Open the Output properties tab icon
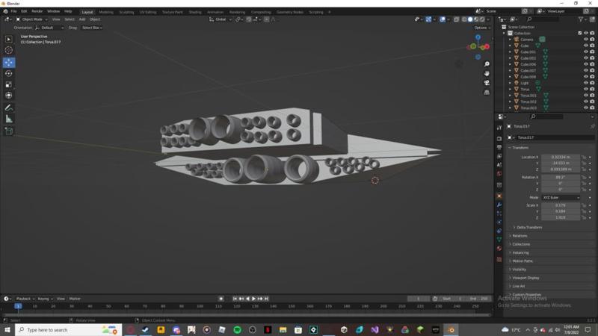 tap(499, 147)
